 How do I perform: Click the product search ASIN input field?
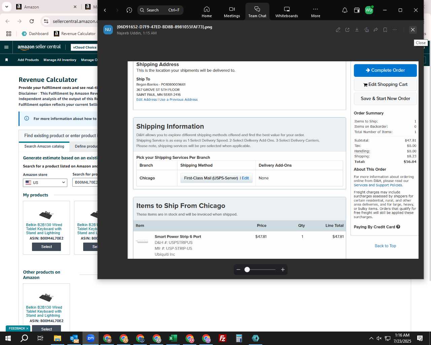[85, 182]
